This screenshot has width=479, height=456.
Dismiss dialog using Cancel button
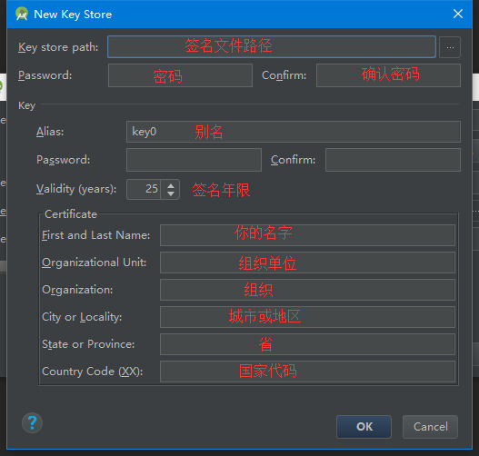[x=430, y=426]
